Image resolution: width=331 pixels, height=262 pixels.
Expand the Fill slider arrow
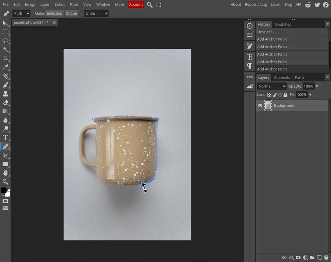(x=310, y=95)
